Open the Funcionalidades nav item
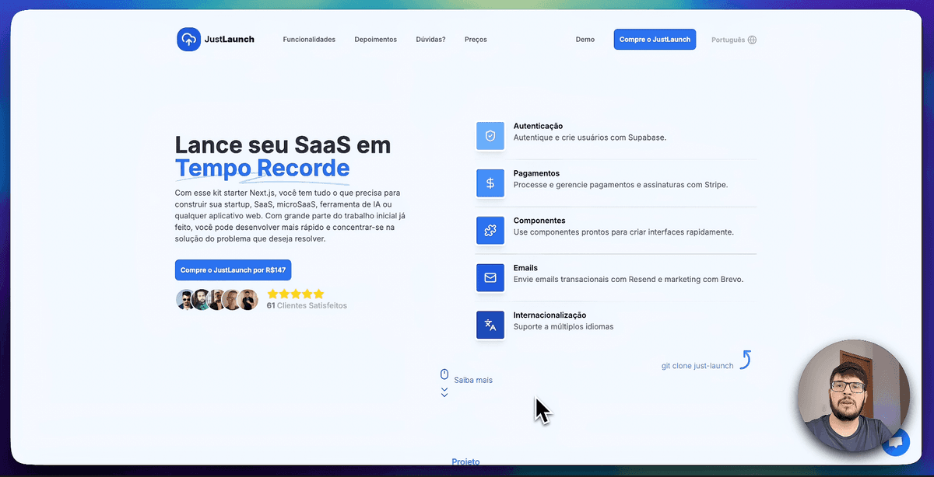The image size is (934, 477). pyautogui.click(x=309, y=40)
